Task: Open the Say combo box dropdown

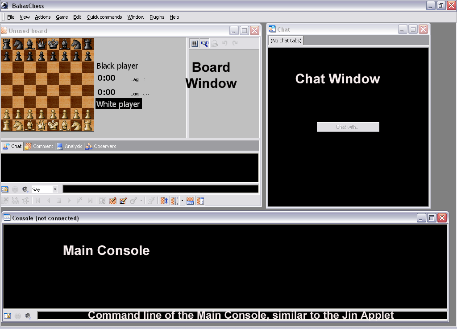Action: [55, 189]
